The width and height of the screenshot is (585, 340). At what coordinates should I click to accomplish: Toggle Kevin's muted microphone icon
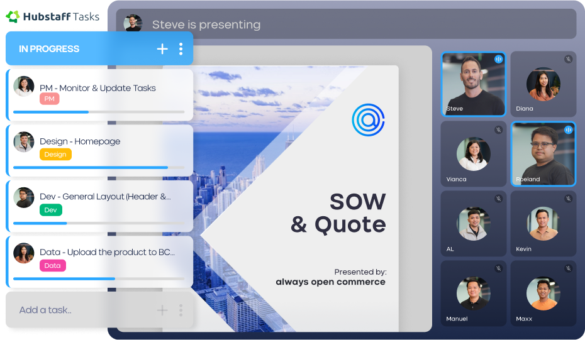(x=568, y=199)
